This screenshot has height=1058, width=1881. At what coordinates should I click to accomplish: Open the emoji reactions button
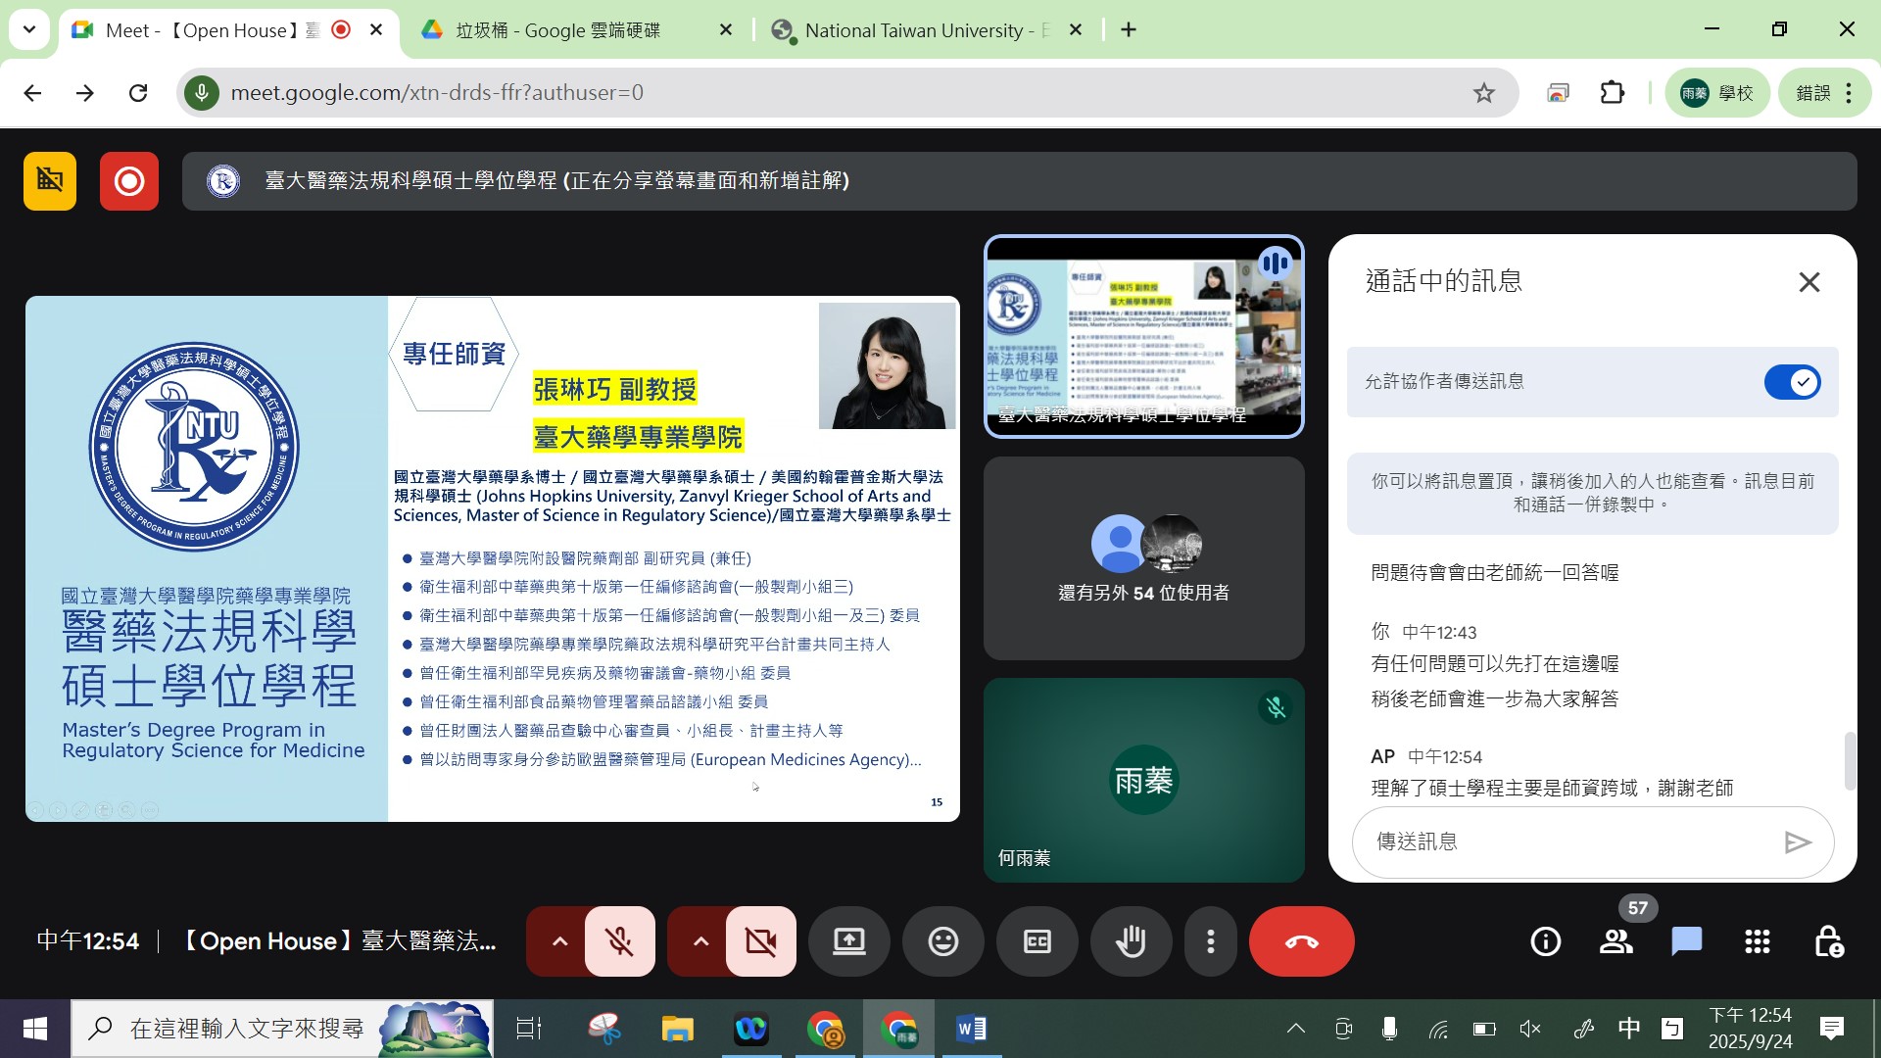coord(942,941)
